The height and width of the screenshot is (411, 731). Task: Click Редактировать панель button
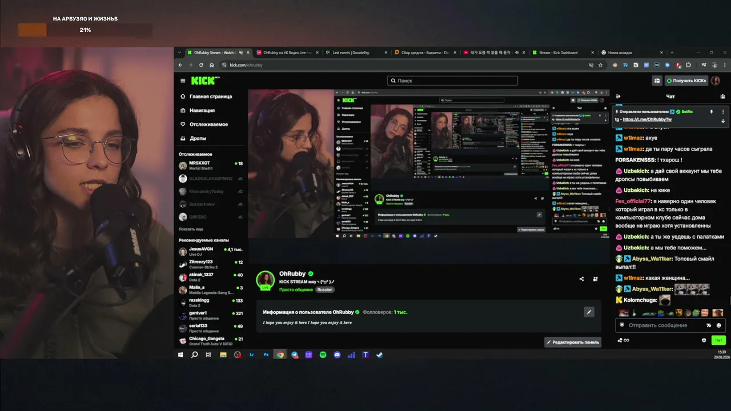tap(573, 342)
